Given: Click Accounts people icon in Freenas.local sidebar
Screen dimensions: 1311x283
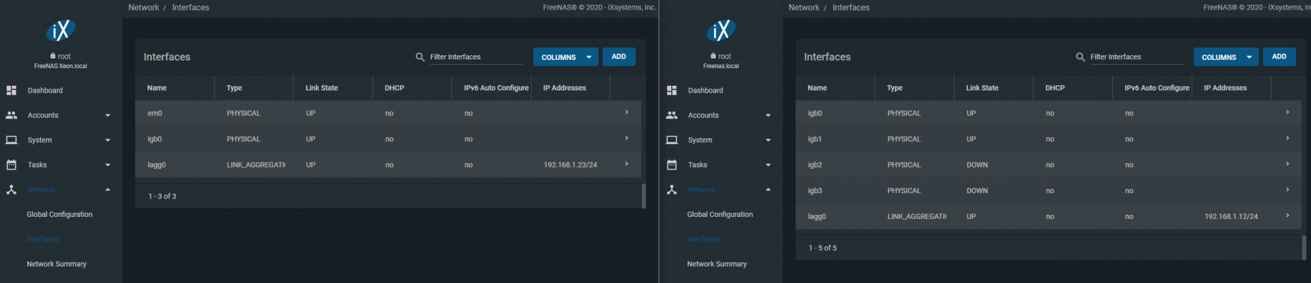Looking at the screenshot, I should click(672, 115).
